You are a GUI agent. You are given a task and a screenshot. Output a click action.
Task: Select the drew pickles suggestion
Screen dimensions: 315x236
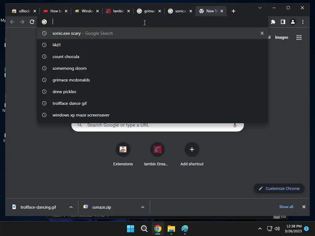[153, 92]
